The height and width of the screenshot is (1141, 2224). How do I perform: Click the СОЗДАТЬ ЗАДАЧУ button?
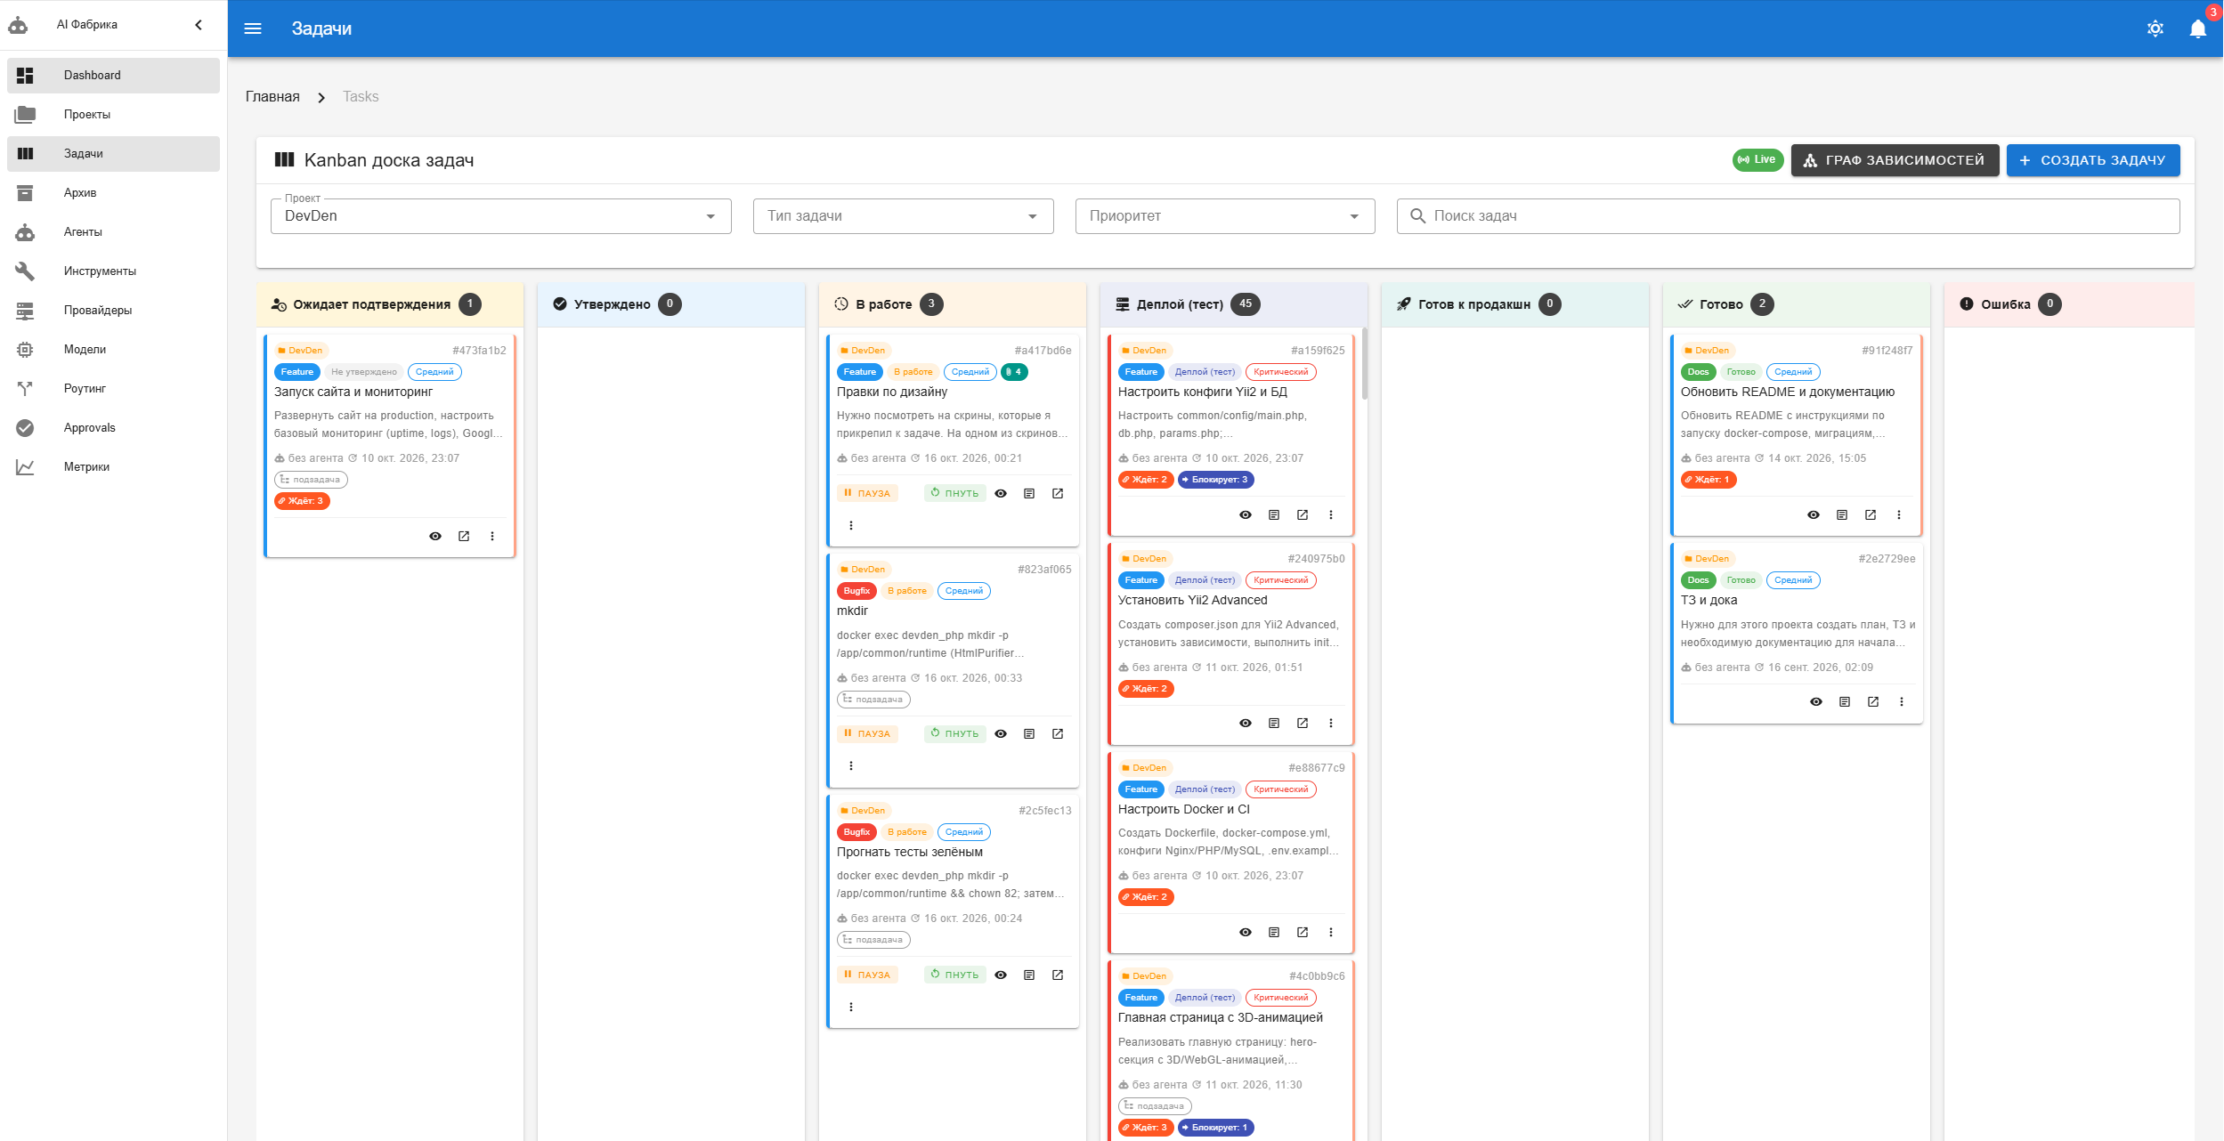tap(2093, 160)
